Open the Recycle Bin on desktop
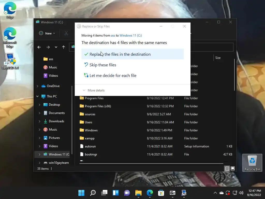265x199 pixels. (x=252, y=163)
